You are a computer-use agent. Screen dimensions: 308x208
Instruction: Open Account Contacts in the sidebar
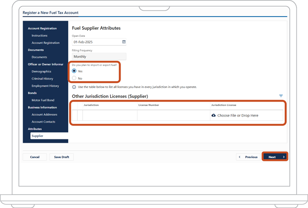tap(44, 122)
